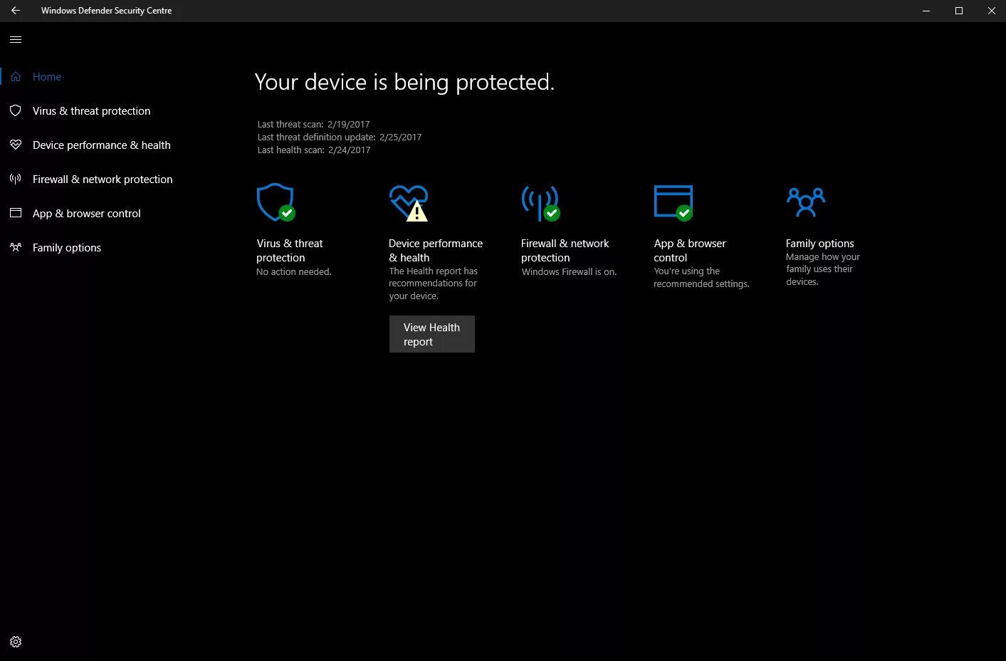Click the shield icon in sidebar
The height and width of the screenshot is (661, 1006).
16,110
